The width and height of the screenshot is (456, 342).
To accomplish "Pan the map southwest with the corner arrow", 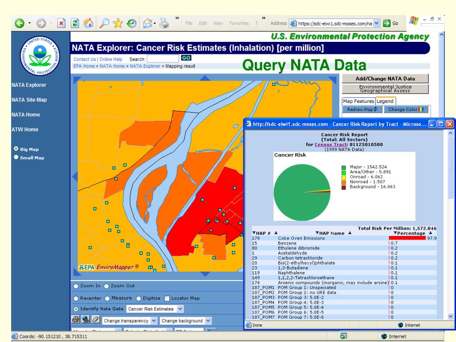I will [x=77, y=272].
